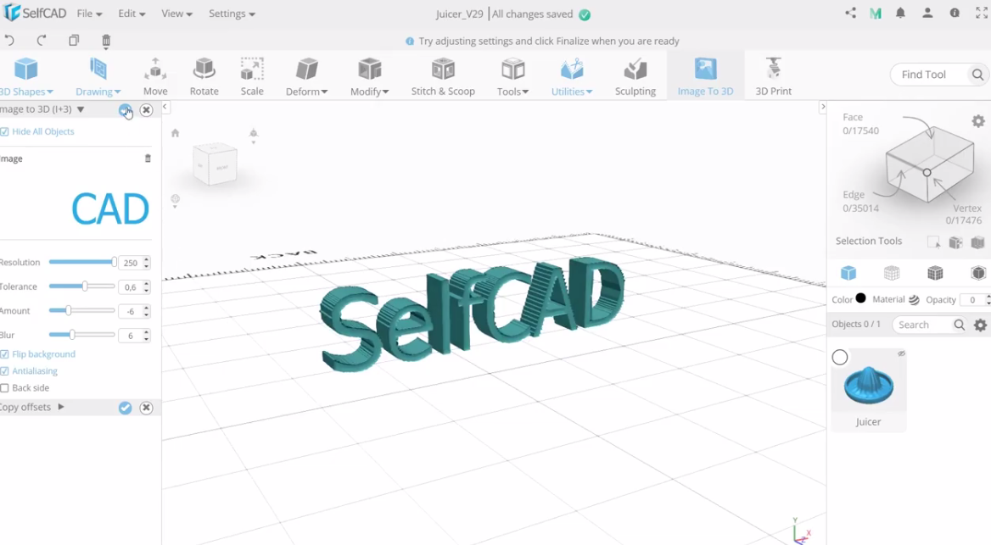Collapse the left panel with arrow

click(x=165, y=108)
